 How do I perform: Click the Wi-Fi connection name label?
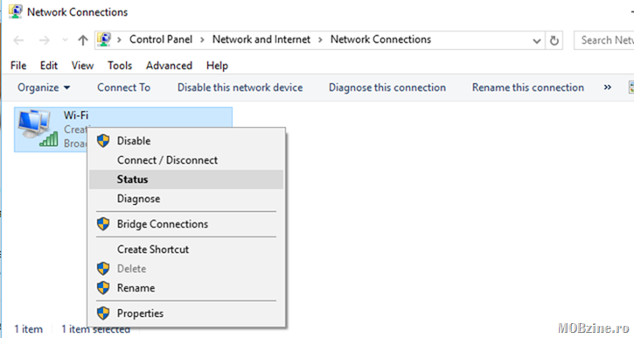[76, 116]
